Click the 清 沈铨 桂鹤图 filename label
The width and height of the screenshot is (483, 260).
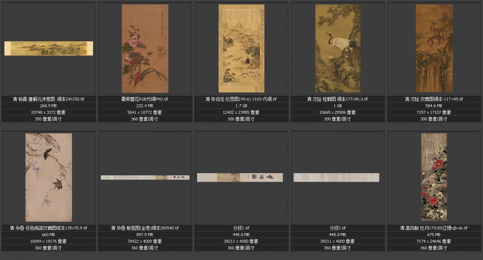pyautogui.click(x=338, y=99)
